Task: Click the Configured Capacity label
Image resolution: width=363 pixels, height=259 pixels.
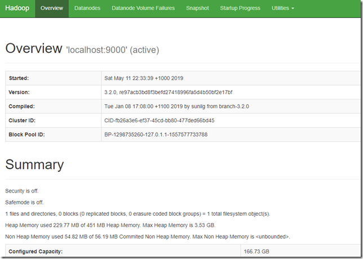Action: (36, 251)
